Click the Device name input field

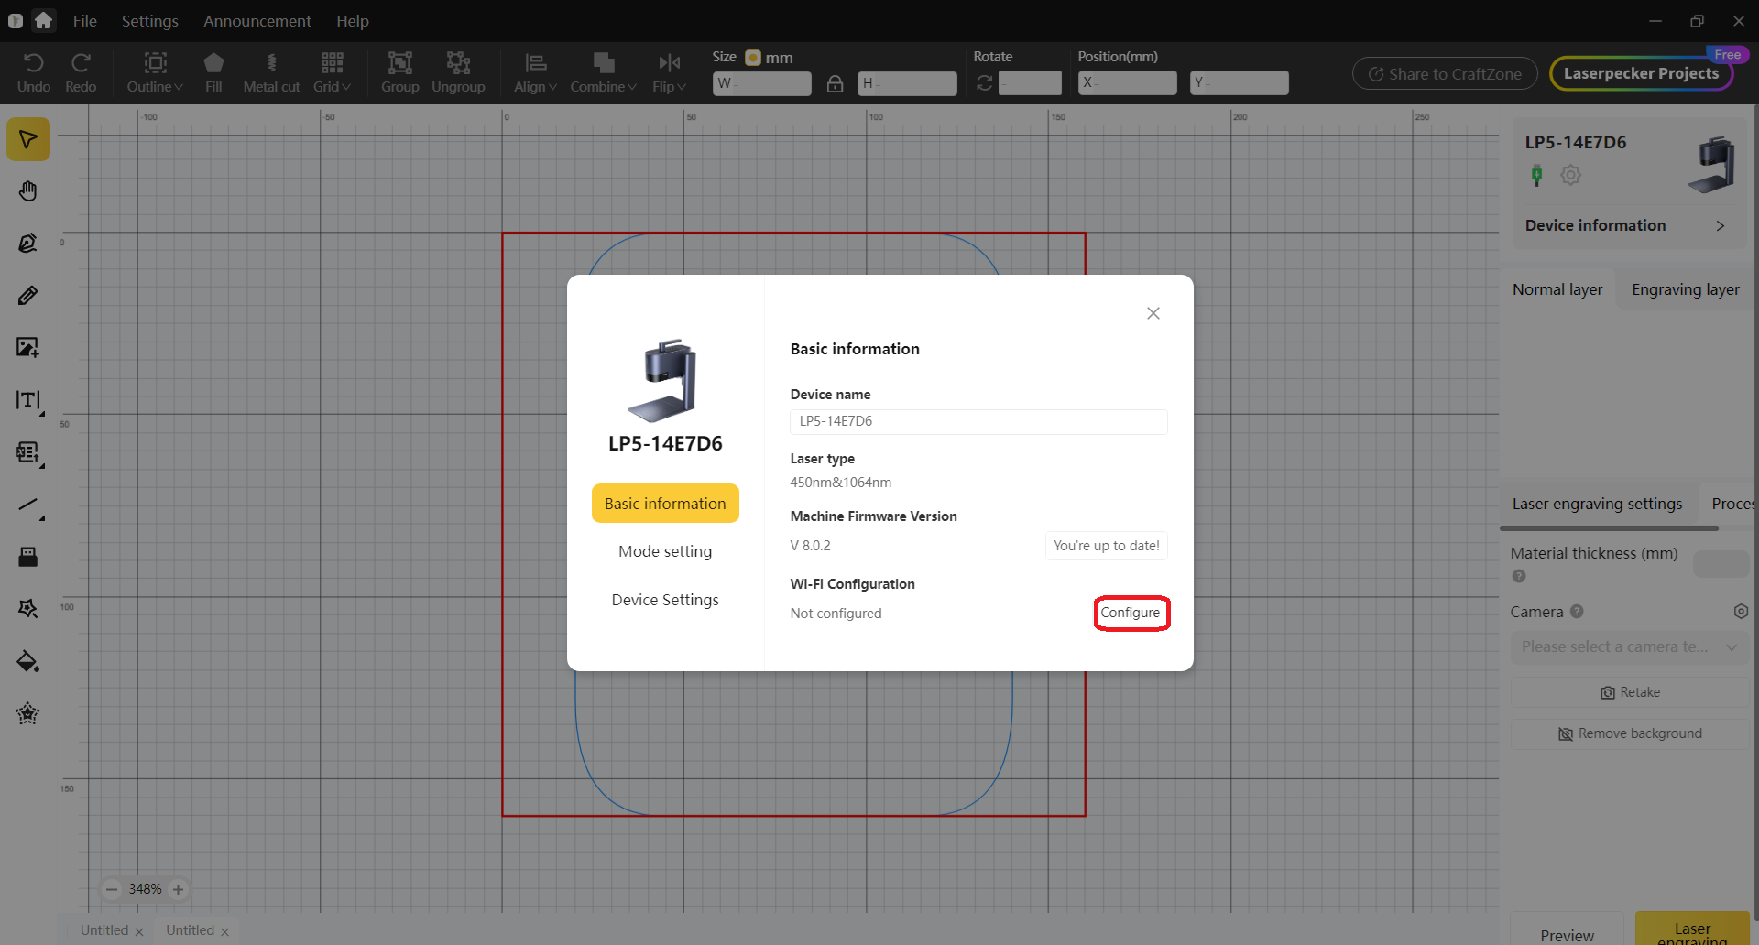pos(978,421)
